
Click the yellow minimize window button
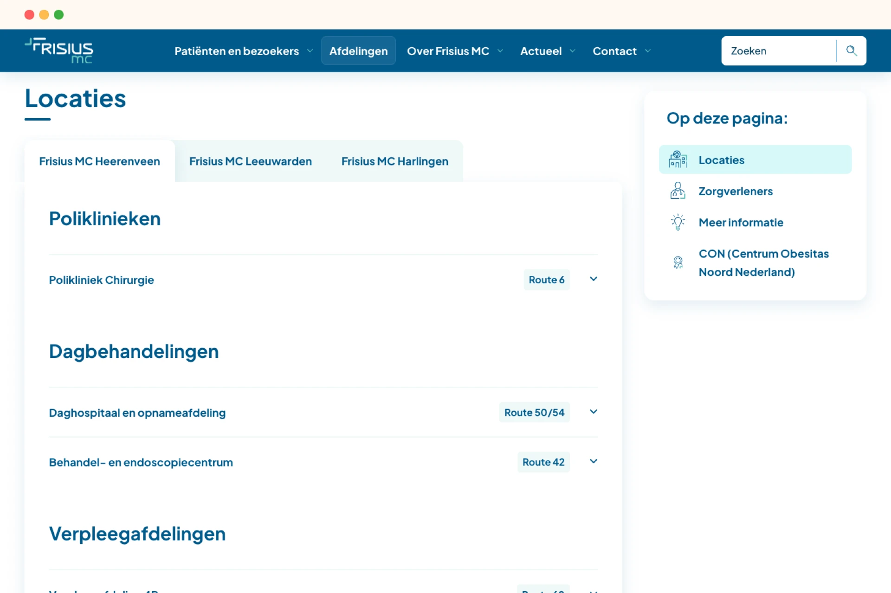coord(44,14)
